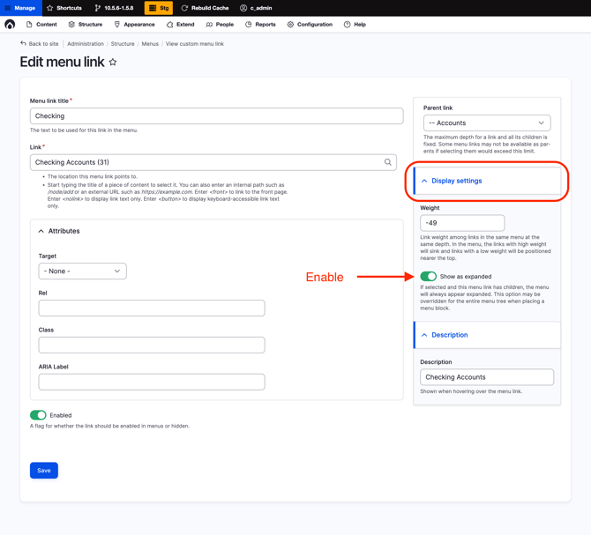Toggle the Show as expanded switch
The image size is (591, 535).
(429, 276)
